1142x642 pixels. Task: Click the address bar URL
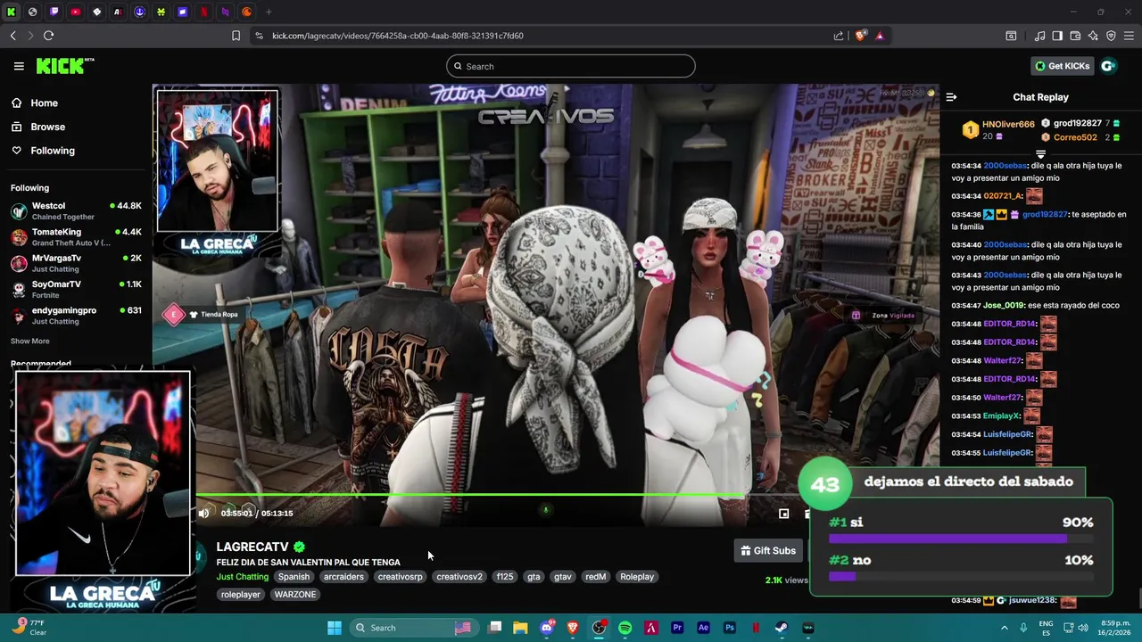point(397,36)
